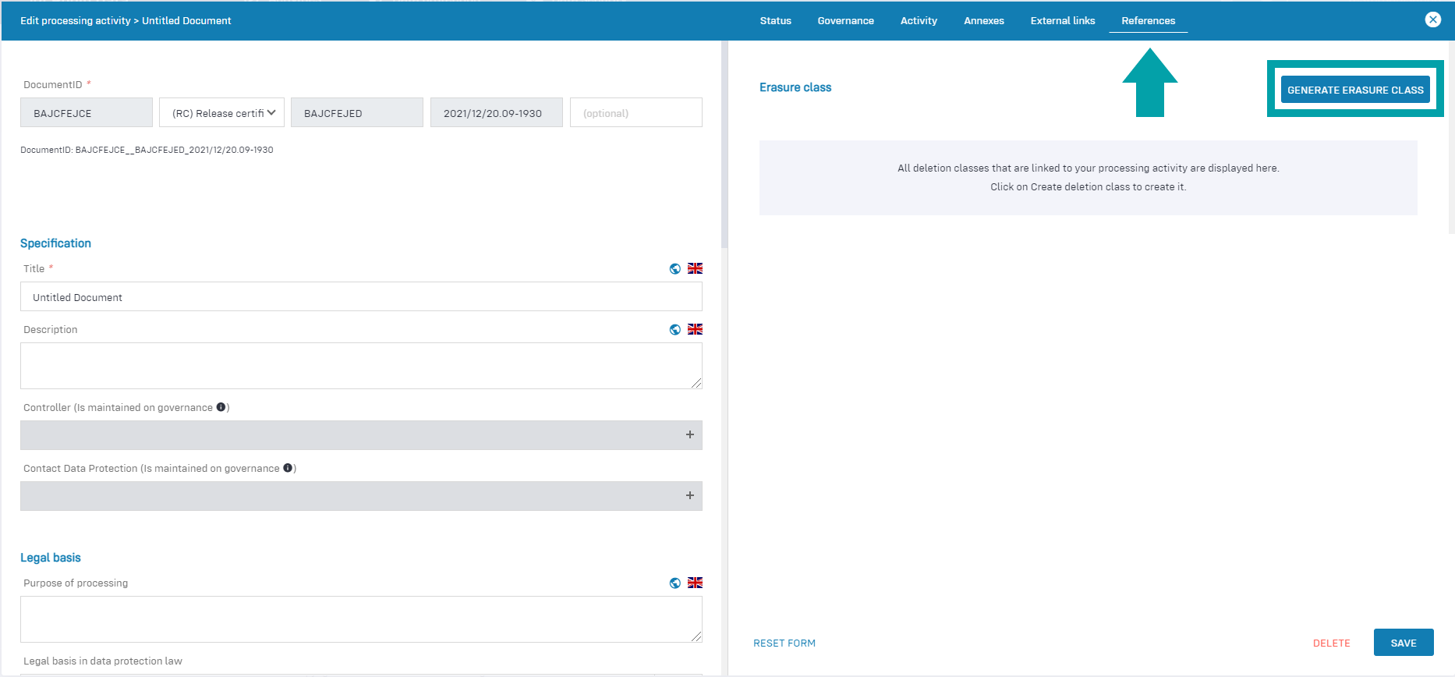Viewport: 1455px width, 677px height.
Task: Save the processing activity
Action: pyautogui.click(x=1403, y=643)
